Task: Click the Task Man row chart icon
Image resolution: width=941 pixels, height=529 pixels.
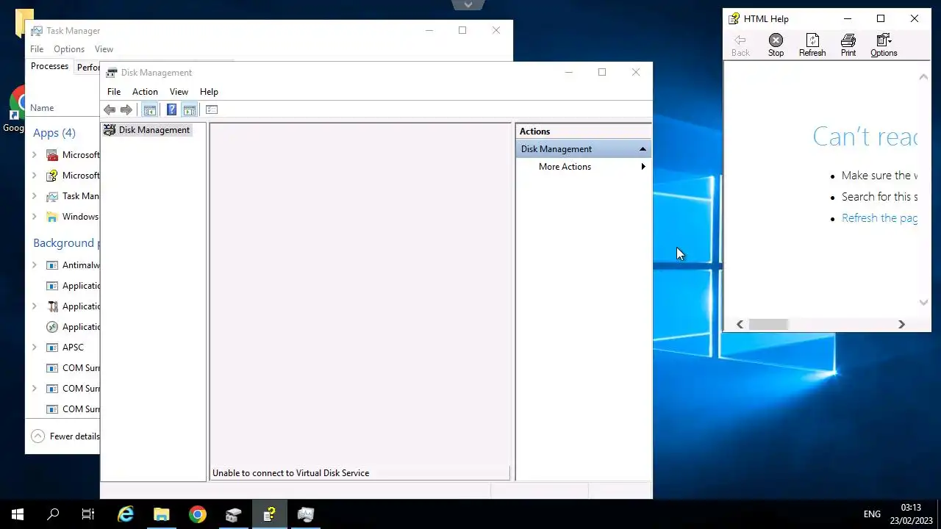Action: [x=52, y=196]
